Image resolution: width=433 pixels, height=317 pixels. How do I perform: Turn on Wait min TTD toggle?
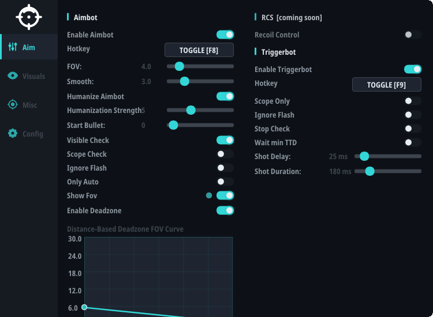413,142
